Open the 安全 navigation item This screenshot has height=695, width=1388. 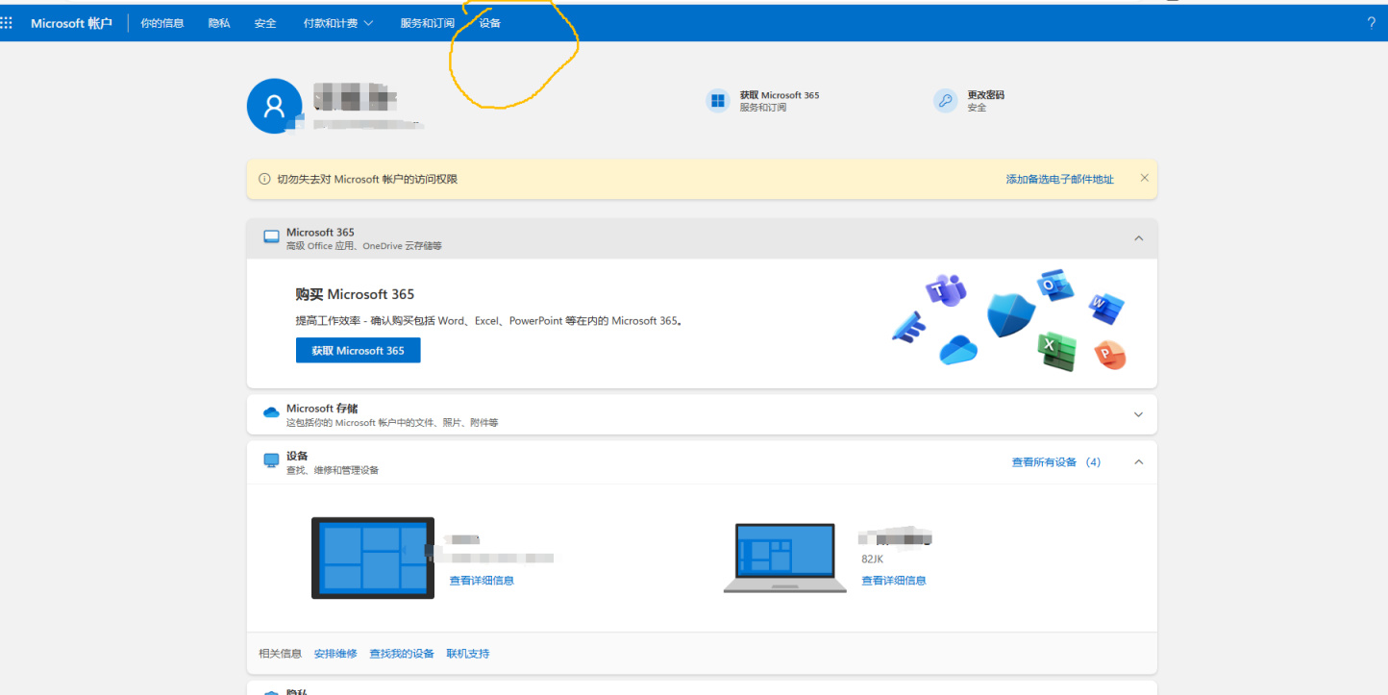[x=265, y=23]
